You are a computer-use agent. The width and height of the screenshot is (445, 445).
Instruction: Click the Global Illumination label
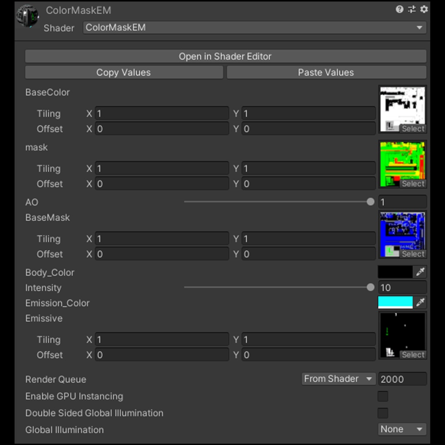click(64, 430)
